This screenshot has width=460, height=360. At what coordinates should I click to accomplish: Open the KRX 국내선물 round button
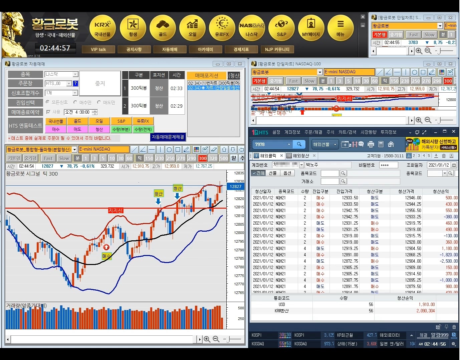pyautogui.click(x=102, y=28)
